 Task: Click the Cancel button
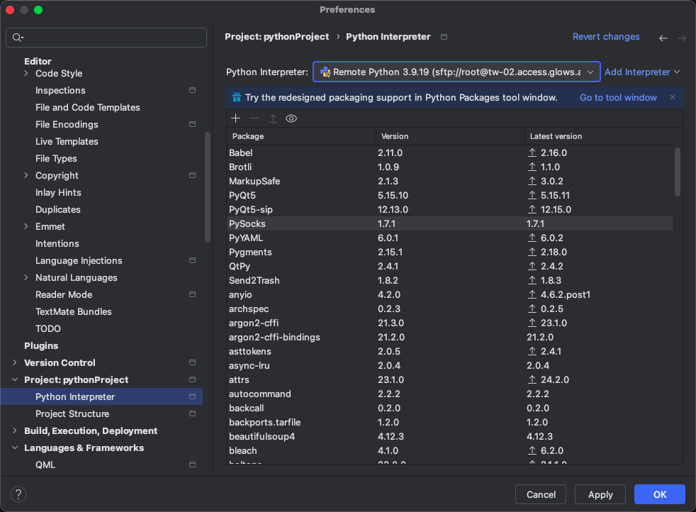pyautogui.click(x=541, y=494)
